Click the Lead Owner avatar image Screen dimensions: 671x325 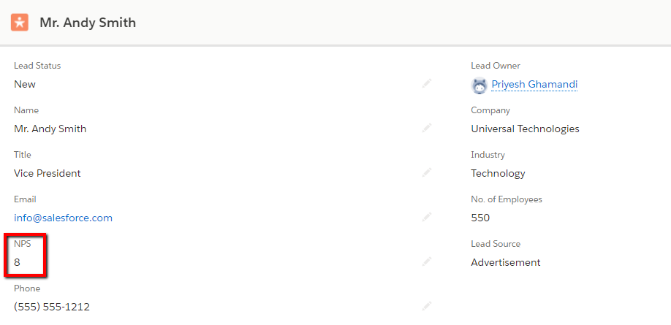tap(479, 85)
